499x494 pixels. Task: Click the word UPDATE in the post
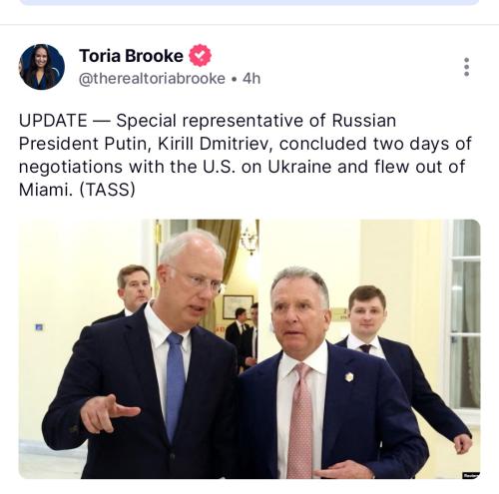(x=53, y=121)
